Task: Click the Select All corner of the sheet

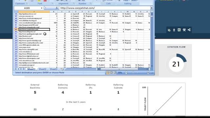Action: tap(16, 12)
